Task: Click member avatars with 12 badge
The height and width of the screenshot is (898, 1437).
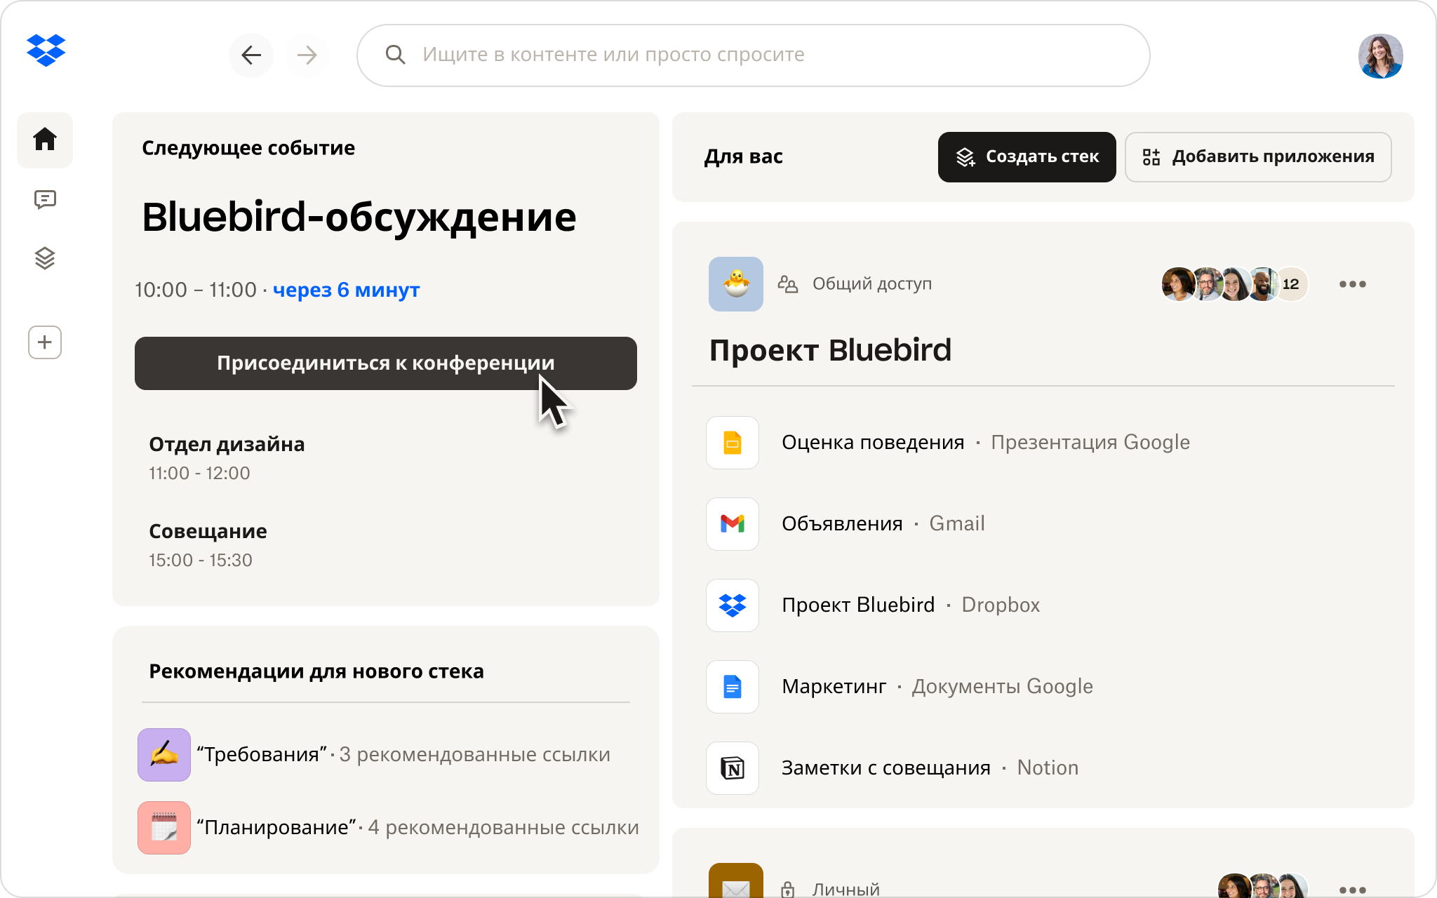Action: [1235, 284]
